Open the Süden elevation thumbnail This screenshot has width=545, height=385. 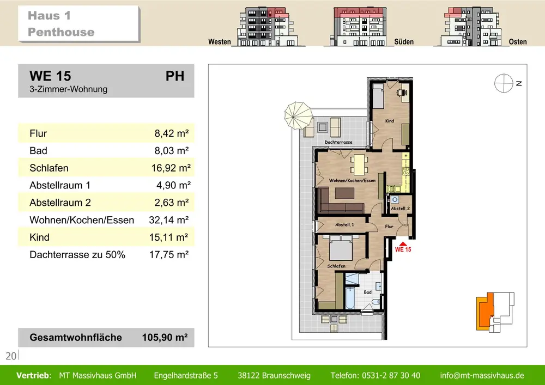(362, 27)
